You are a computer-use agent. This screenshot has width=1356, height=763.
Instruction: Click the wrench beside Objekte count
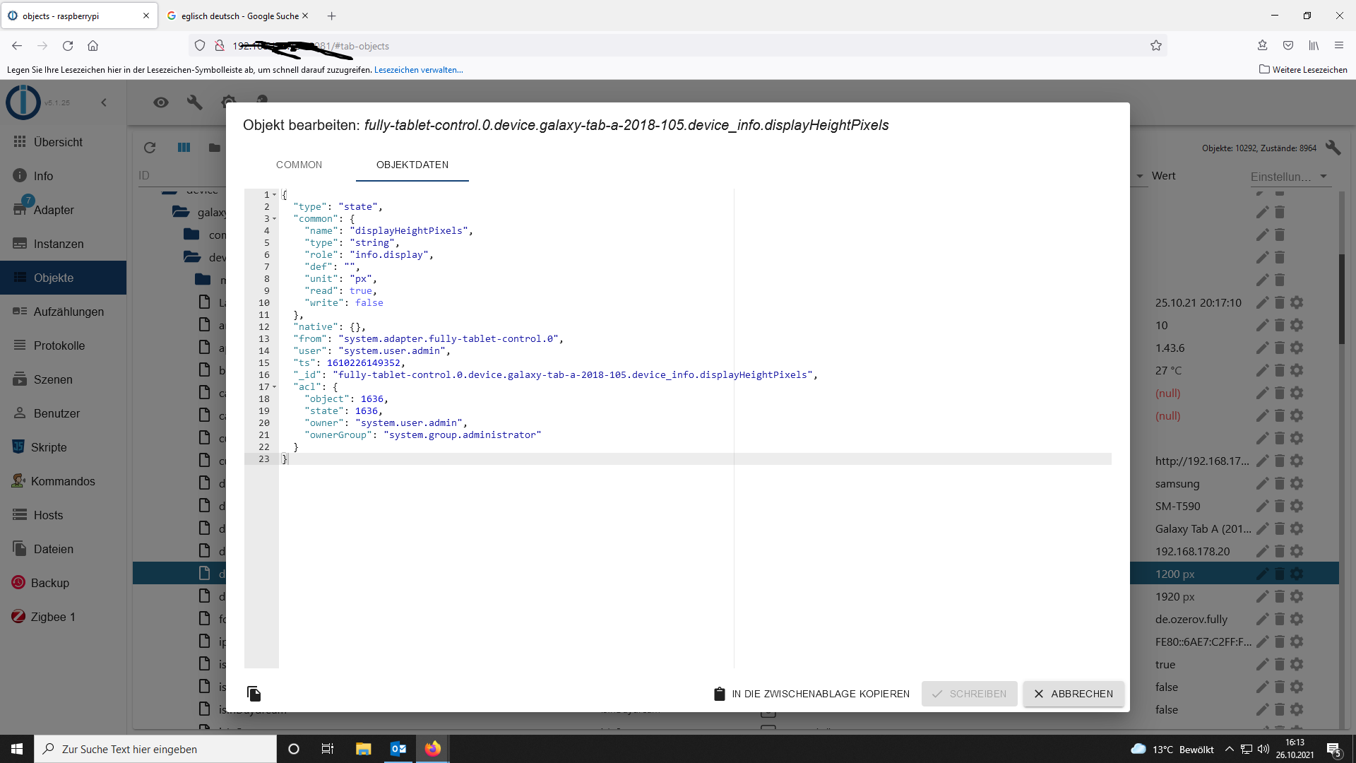[x=1333, y=148]
